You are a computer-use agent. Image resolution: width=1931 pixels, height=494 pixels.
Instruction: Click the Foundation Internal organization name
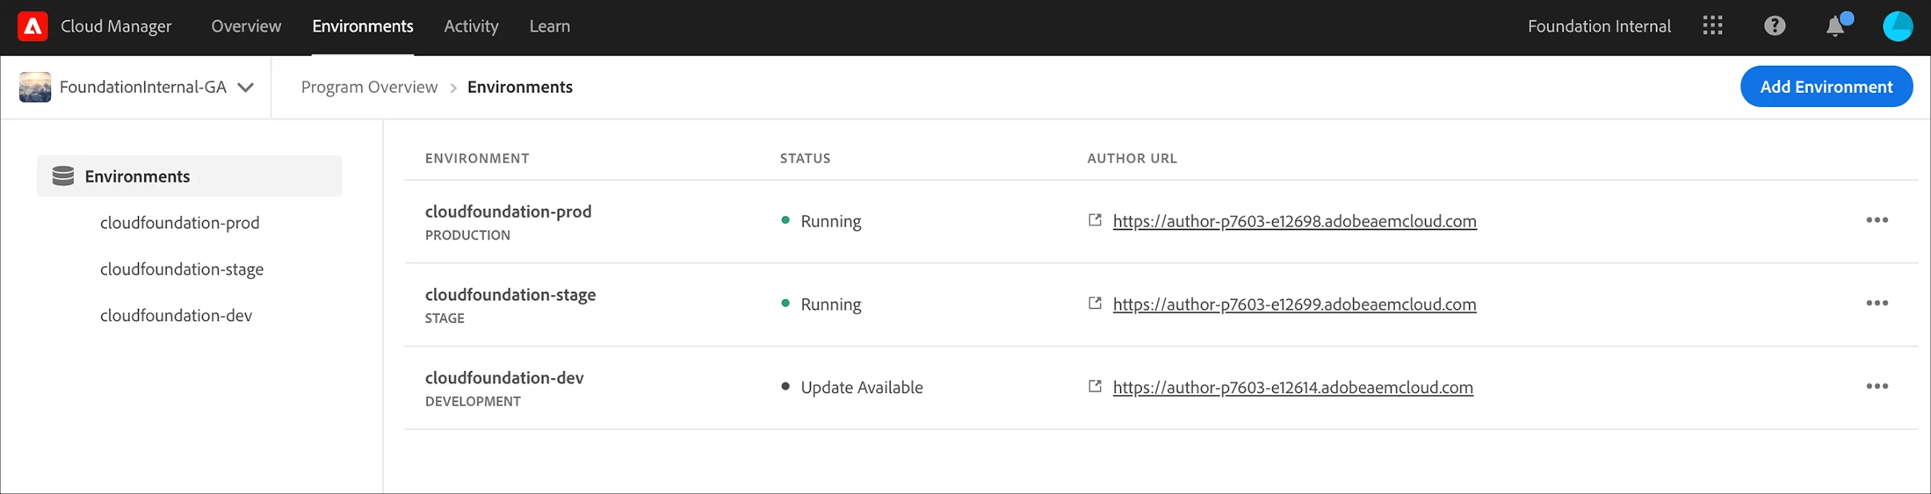(1599, 26)
